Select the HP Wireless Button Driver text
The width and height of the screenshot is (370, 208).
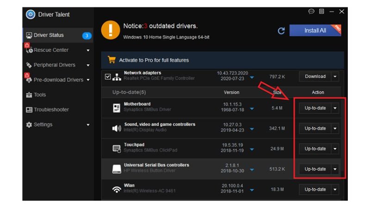tap(149, 171)
